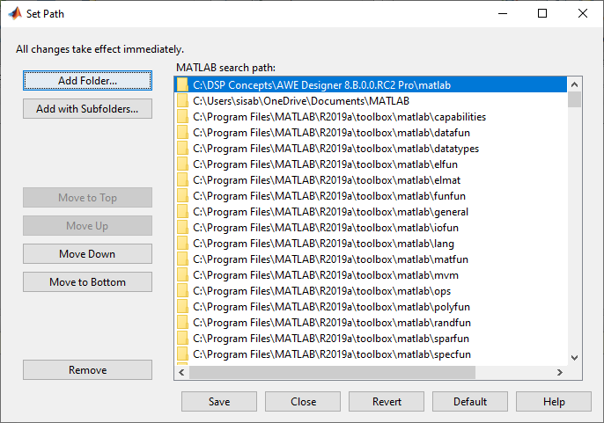The width and height of the screenshot is (604, 423).
Task: Click folder icon beside elmat row
Action: point(182,179)
